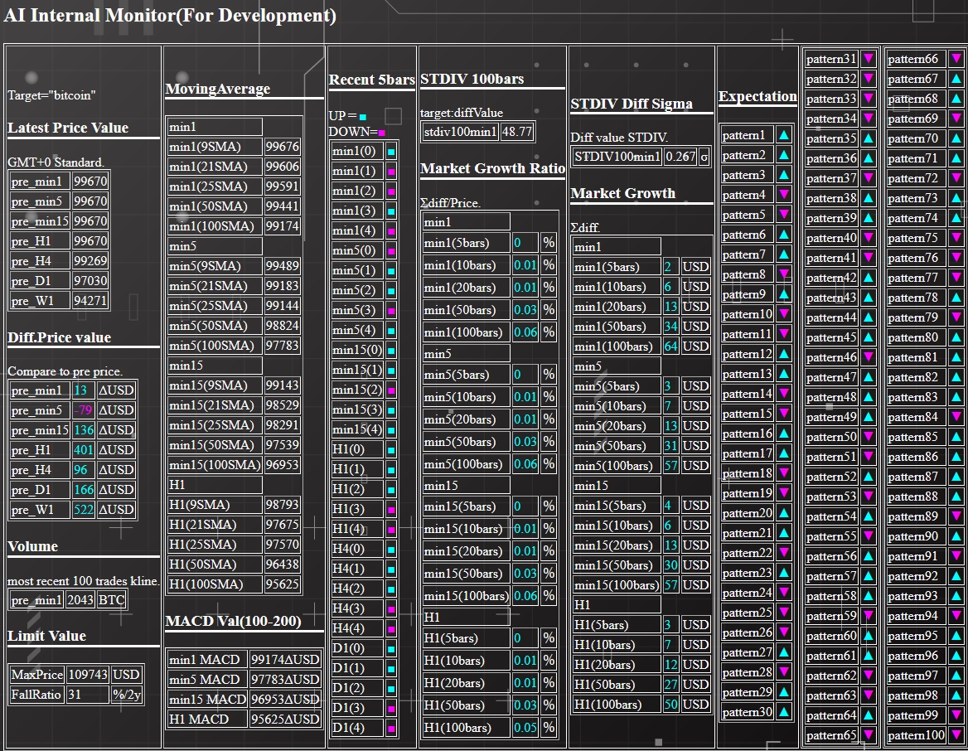Click the D1(4) bar indicator square
This screenshot has height=751, width=968.
391,729
